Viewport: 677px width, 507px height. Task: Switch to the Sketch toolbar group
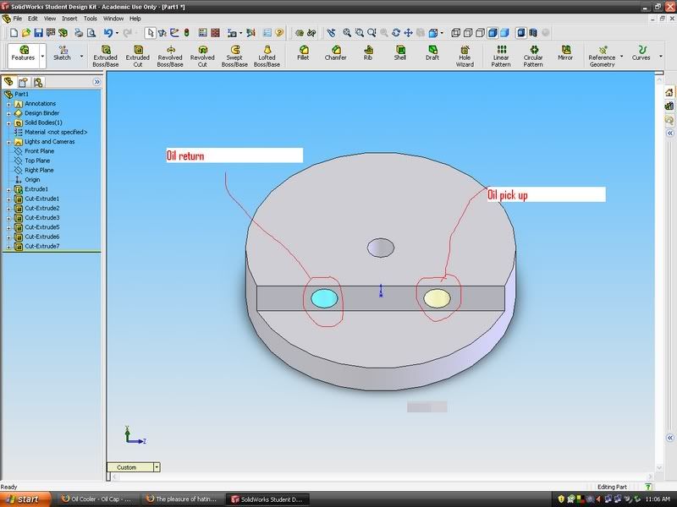[62, 53]
